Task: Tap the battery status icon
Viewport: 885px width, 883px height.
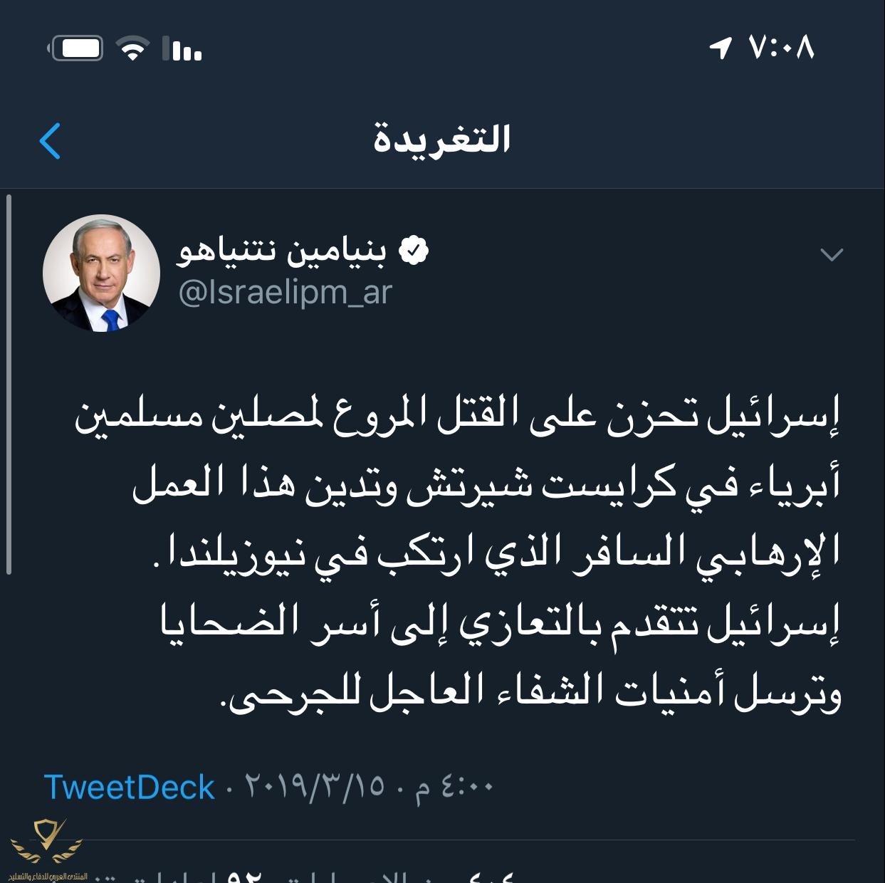Action: (75, 48)
